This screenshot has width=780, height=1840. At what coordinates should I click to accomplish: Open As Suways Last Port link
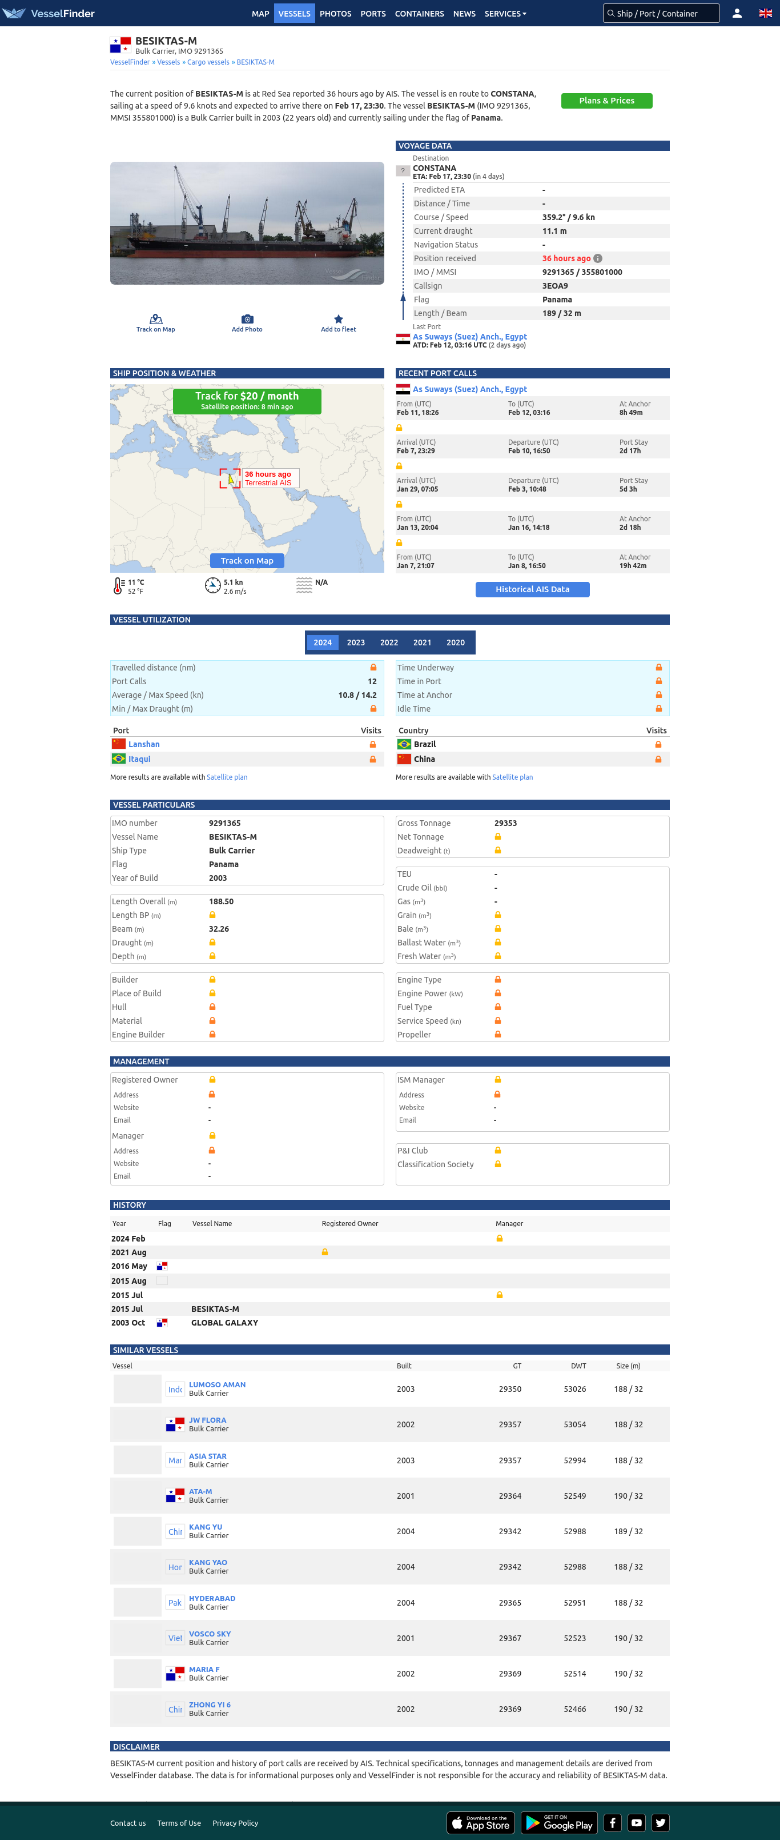[x=469, y=337]
